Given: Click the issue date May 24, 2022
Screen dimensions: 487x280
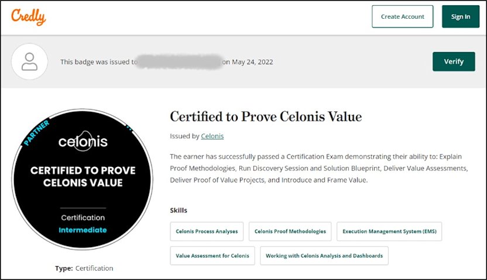Looking at the screenshot, I should (252, 62).
